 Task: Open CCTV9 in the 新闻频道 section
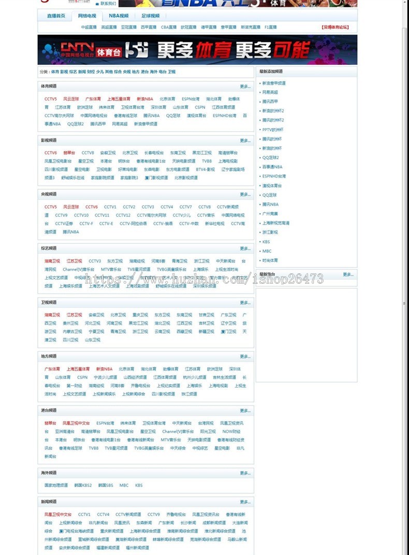pos(154,515)
